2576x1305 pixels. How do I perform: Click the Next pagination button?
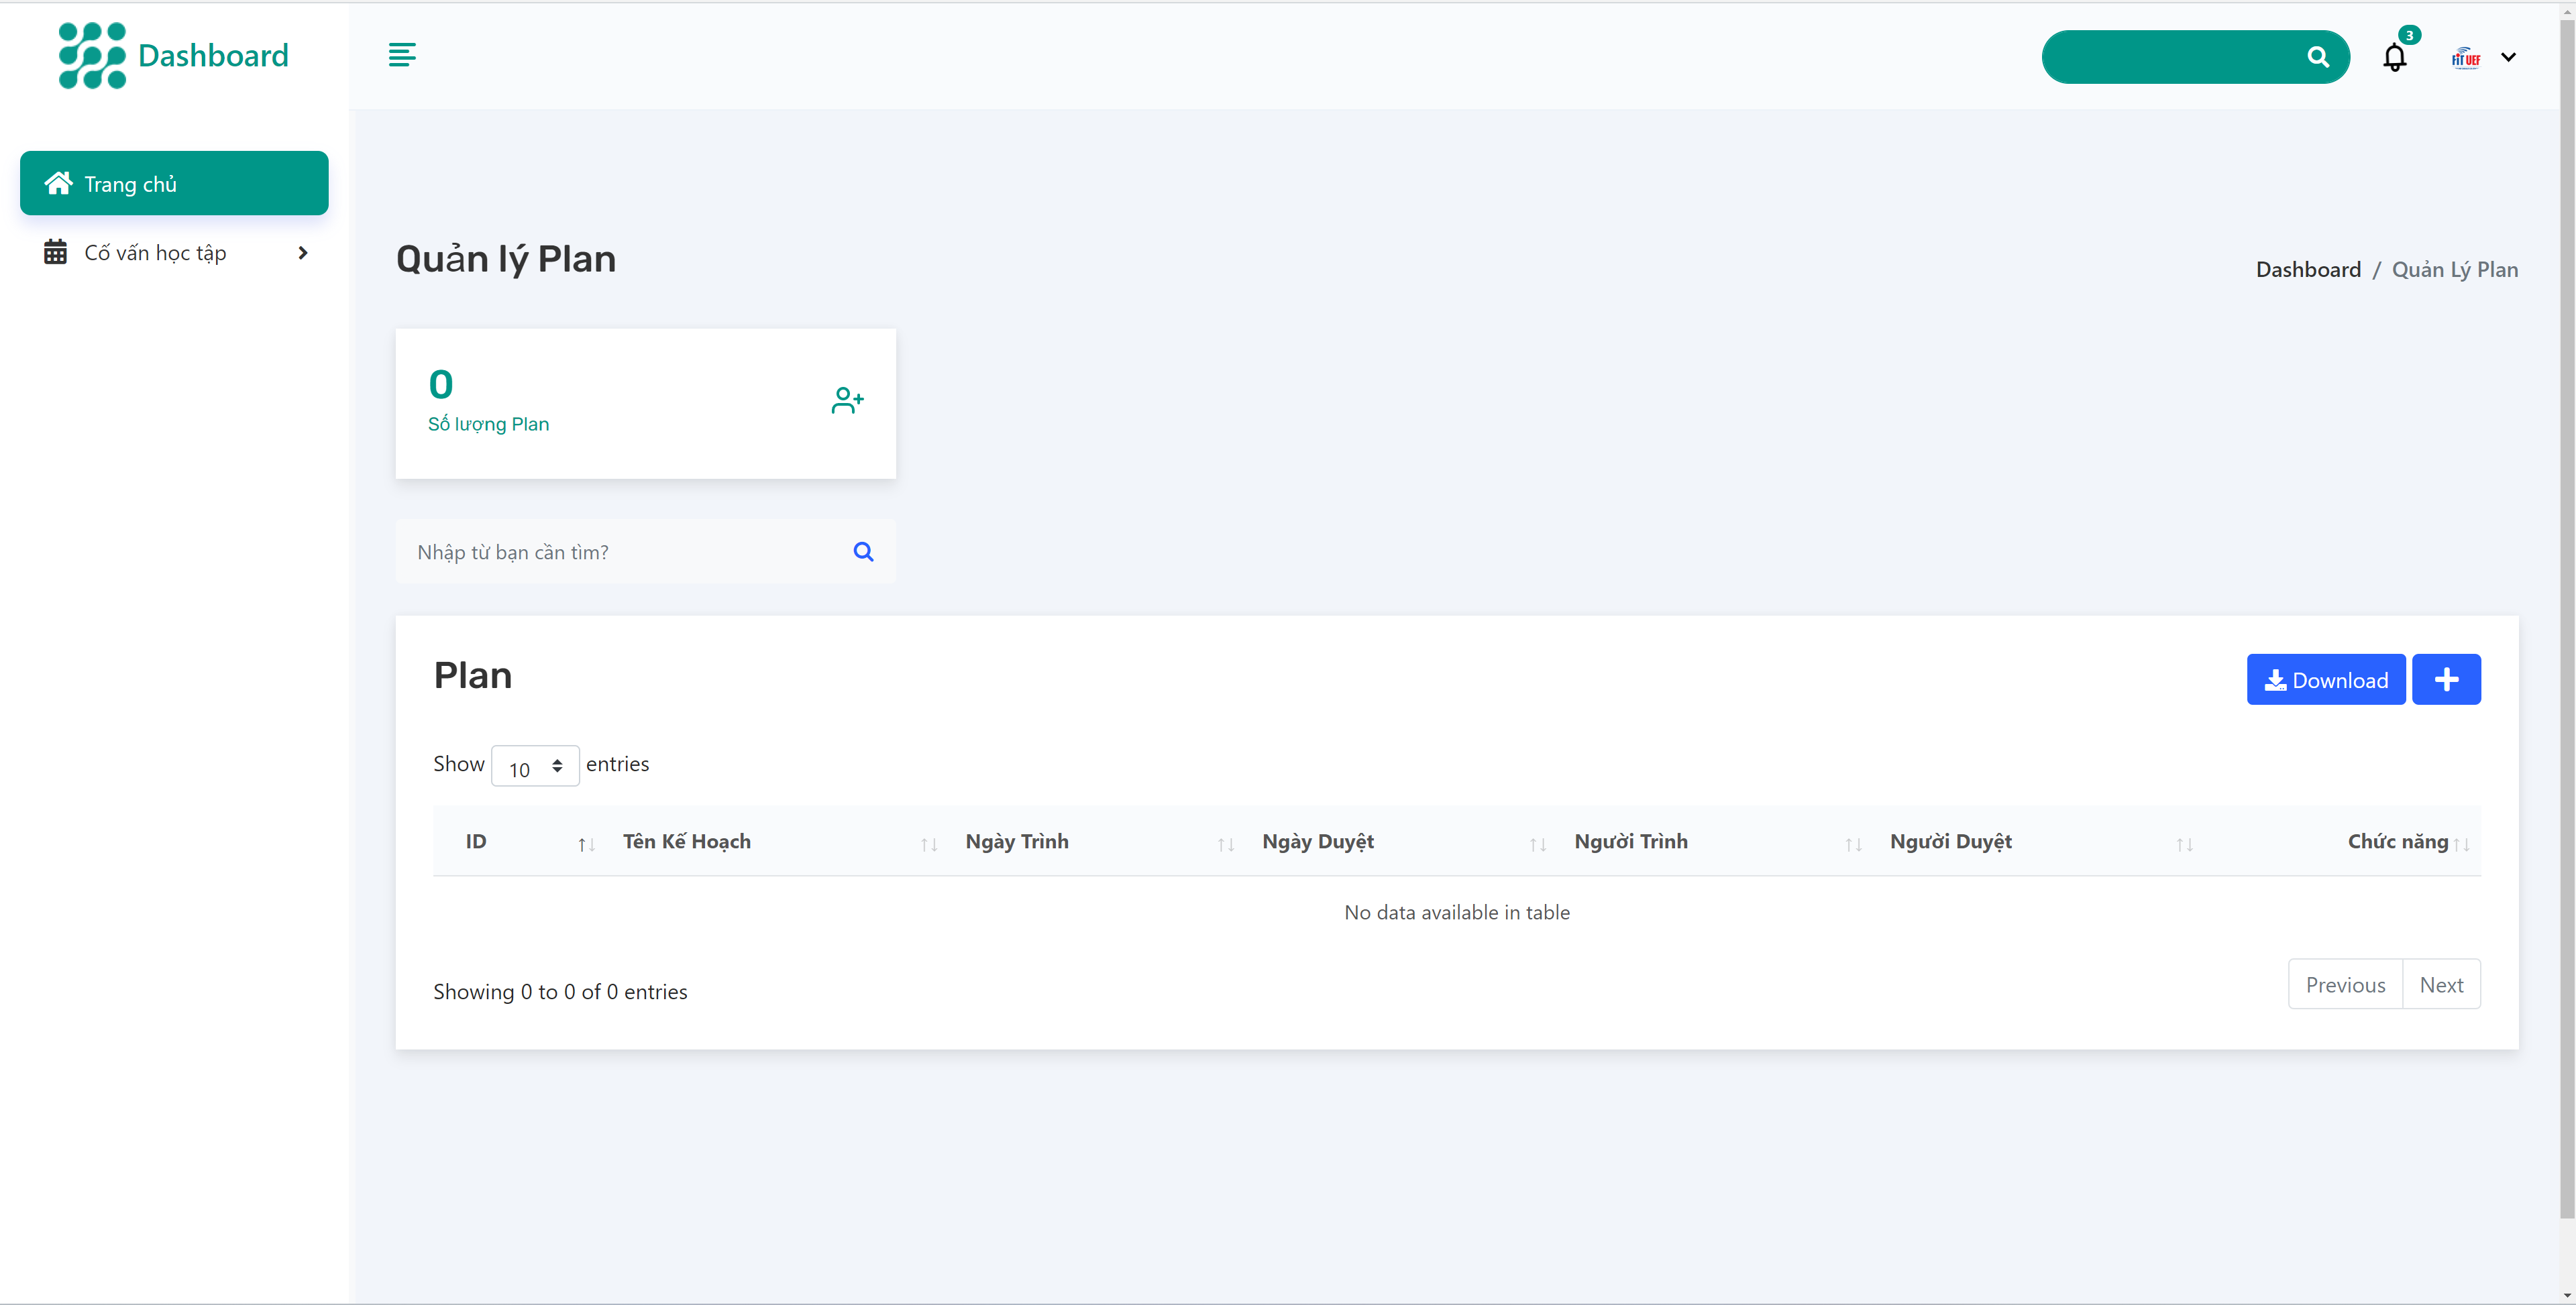(2442, 984)
